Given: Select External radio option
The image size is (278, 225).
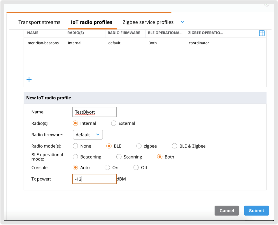Looking at the screenshot, I should pyautogui.click(x=114, y=123).
